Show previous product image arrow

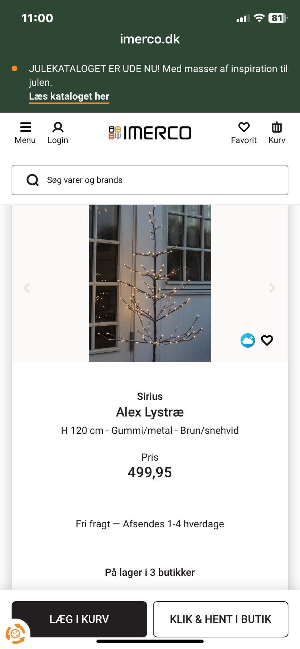pos(27,288)
